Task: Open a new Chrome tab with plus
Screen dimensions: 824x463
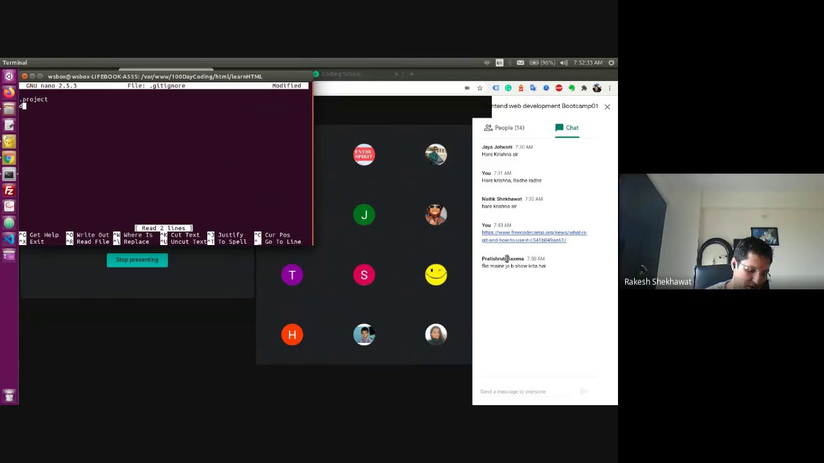Action: [x=411, y=74]
